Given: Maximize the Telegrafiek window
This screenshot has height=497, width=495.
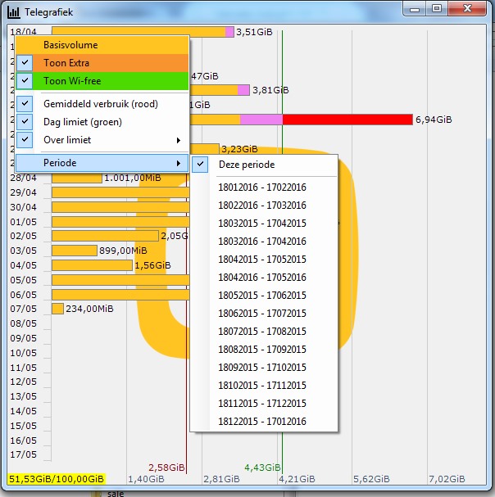Looking at the screenshot, I should coord(437,8).
